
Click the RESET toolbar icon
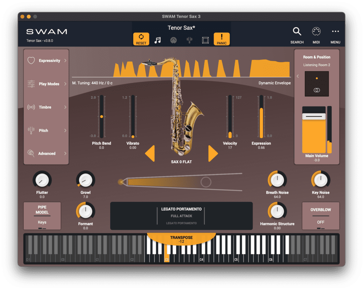(x=141, y=39)
